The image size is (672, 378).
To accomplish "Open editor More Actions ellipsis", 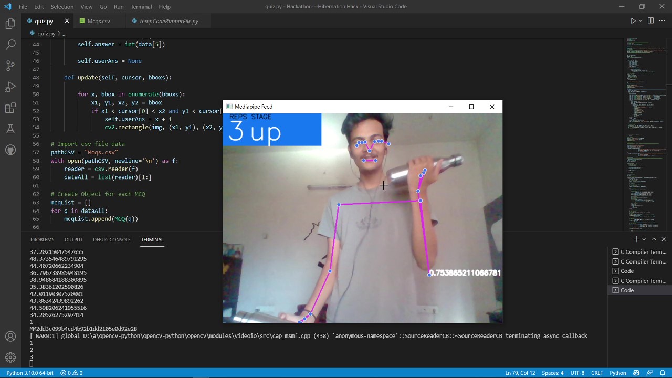I will point(663,21).
